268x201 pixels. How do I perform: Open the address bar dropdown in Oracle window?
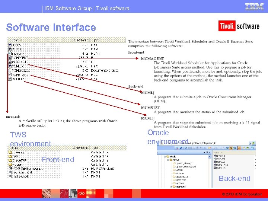(x=250, y=143)
